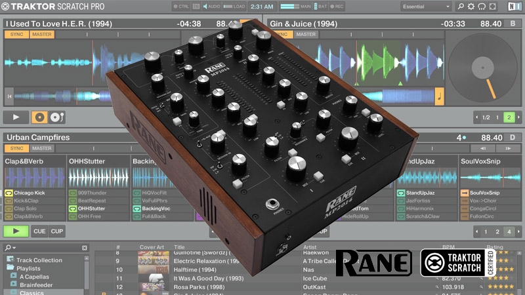
Task: Select the Halftime (1994) track row
Action: coord(306,269)
